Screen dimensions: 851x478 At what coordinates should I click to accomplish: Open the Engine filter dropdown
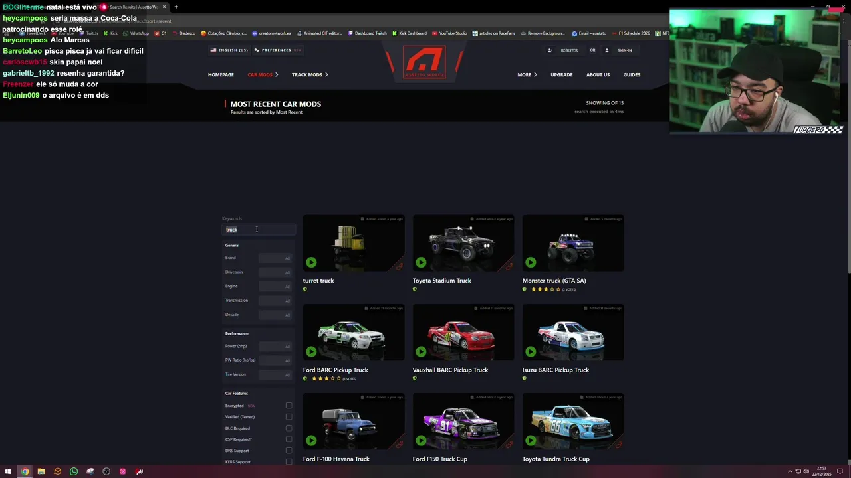275,286
